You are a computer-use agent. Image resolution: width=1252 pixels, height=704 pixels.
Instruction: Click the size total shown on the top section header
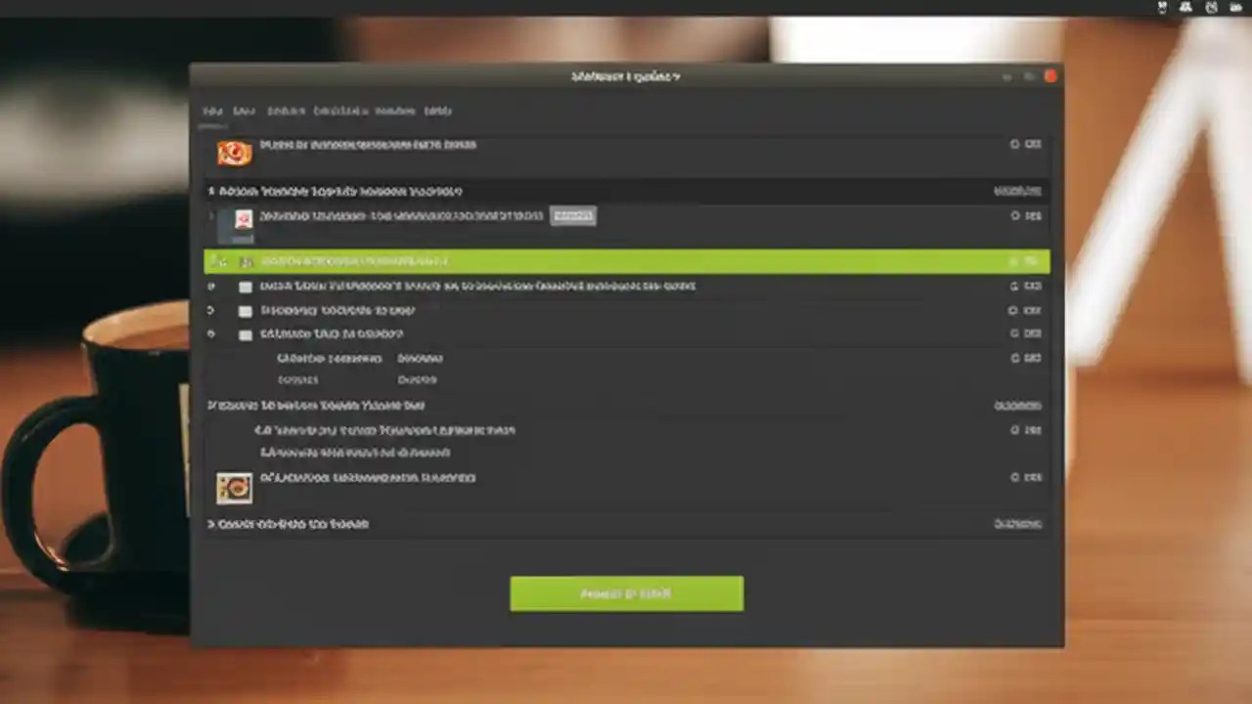tap(1017, 191)
